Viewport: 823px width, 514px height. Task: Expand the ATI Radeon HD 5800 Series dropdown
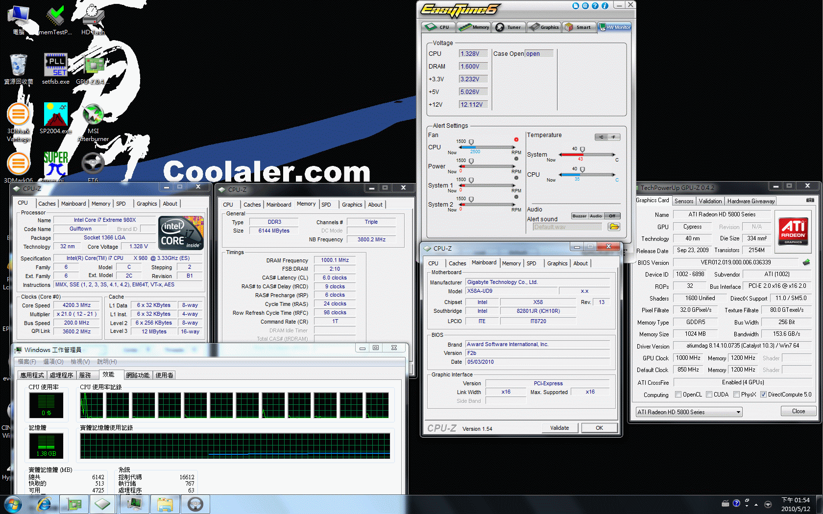pos(689,412)
